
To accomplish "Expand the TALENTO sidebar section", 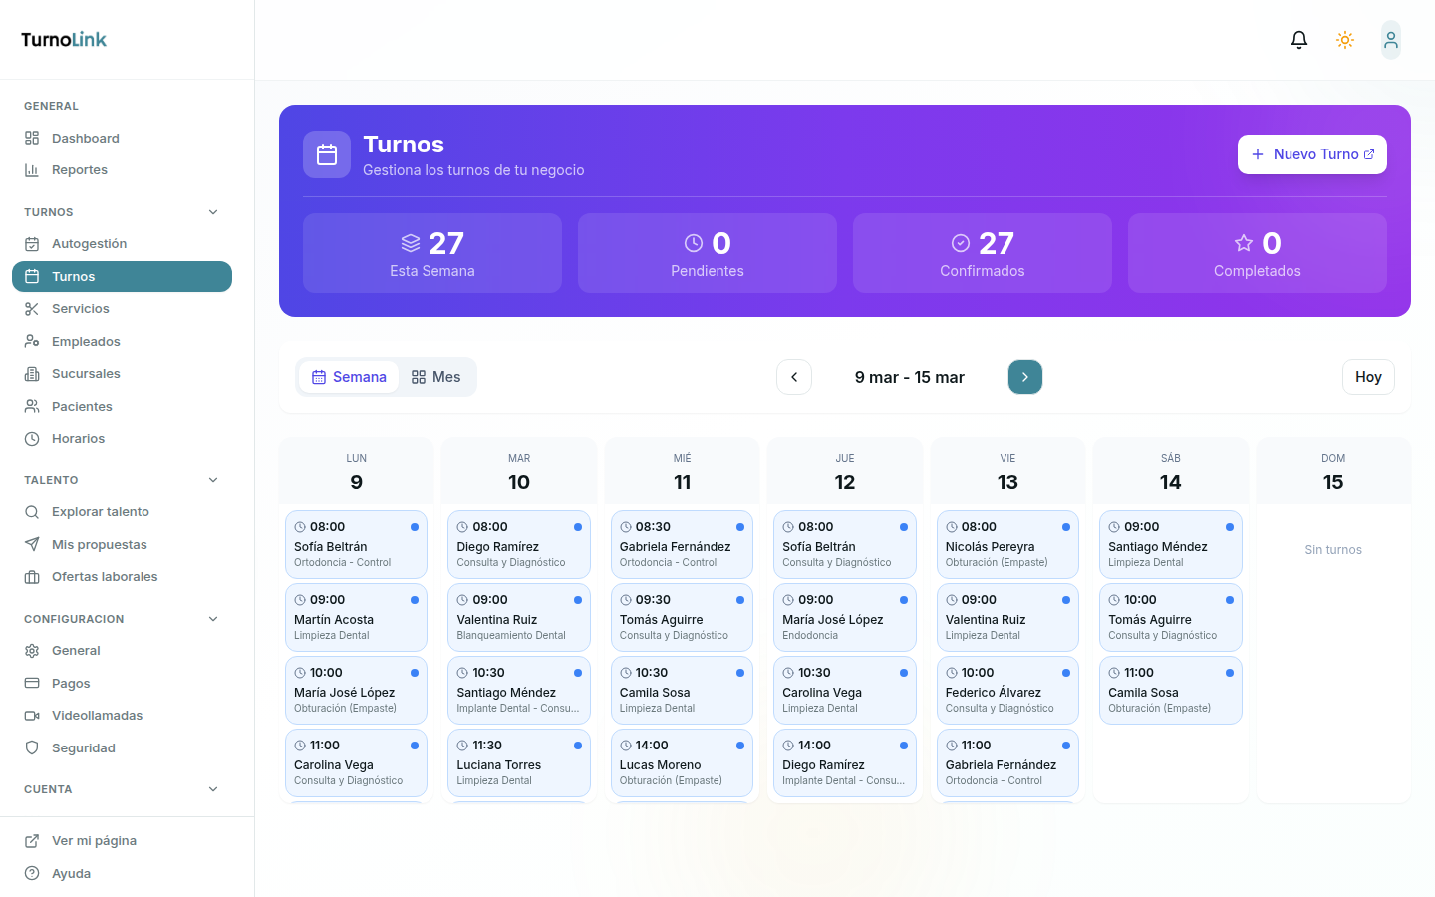I will (x=212, y=479).
